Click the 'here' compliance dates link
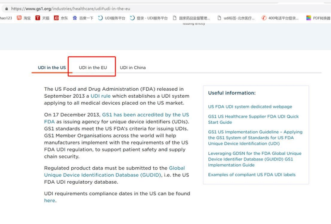 tap(49, 200)
